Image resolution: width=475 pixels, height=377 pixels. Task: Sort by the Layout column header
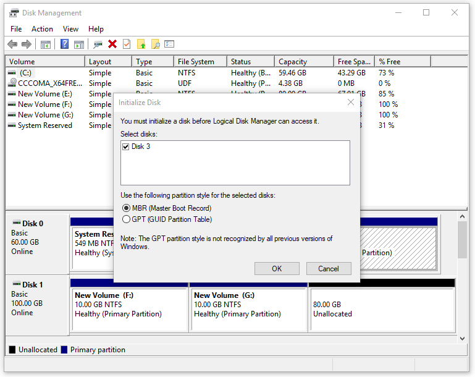[109, 62]
